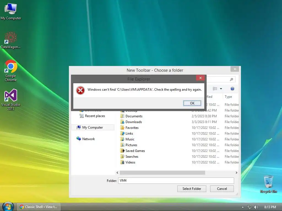Click the taskbar clock showing 8:13 PM
This screenshot has width=282, height=211.
270,207
